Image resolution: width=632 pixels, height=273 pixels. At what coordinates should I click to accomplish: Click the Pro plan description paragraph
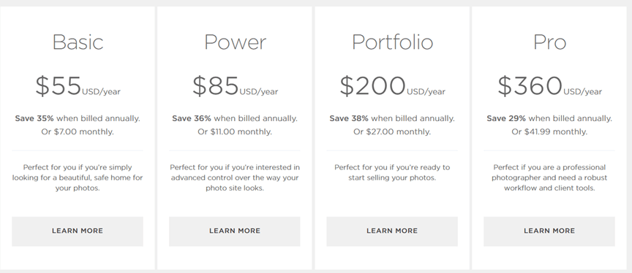549,177
